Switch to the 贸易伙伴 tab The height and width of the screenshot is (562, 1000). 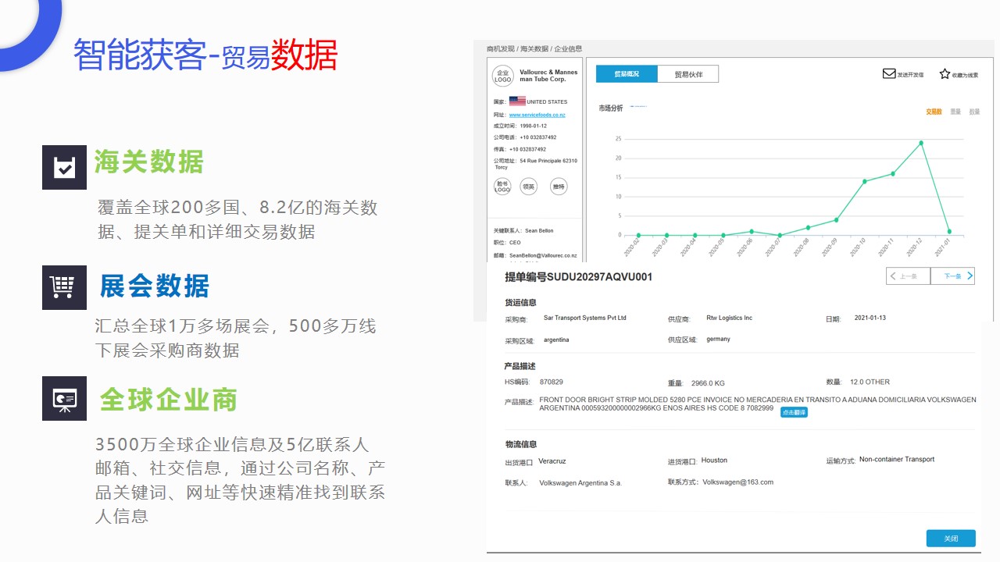click(687, 74)
